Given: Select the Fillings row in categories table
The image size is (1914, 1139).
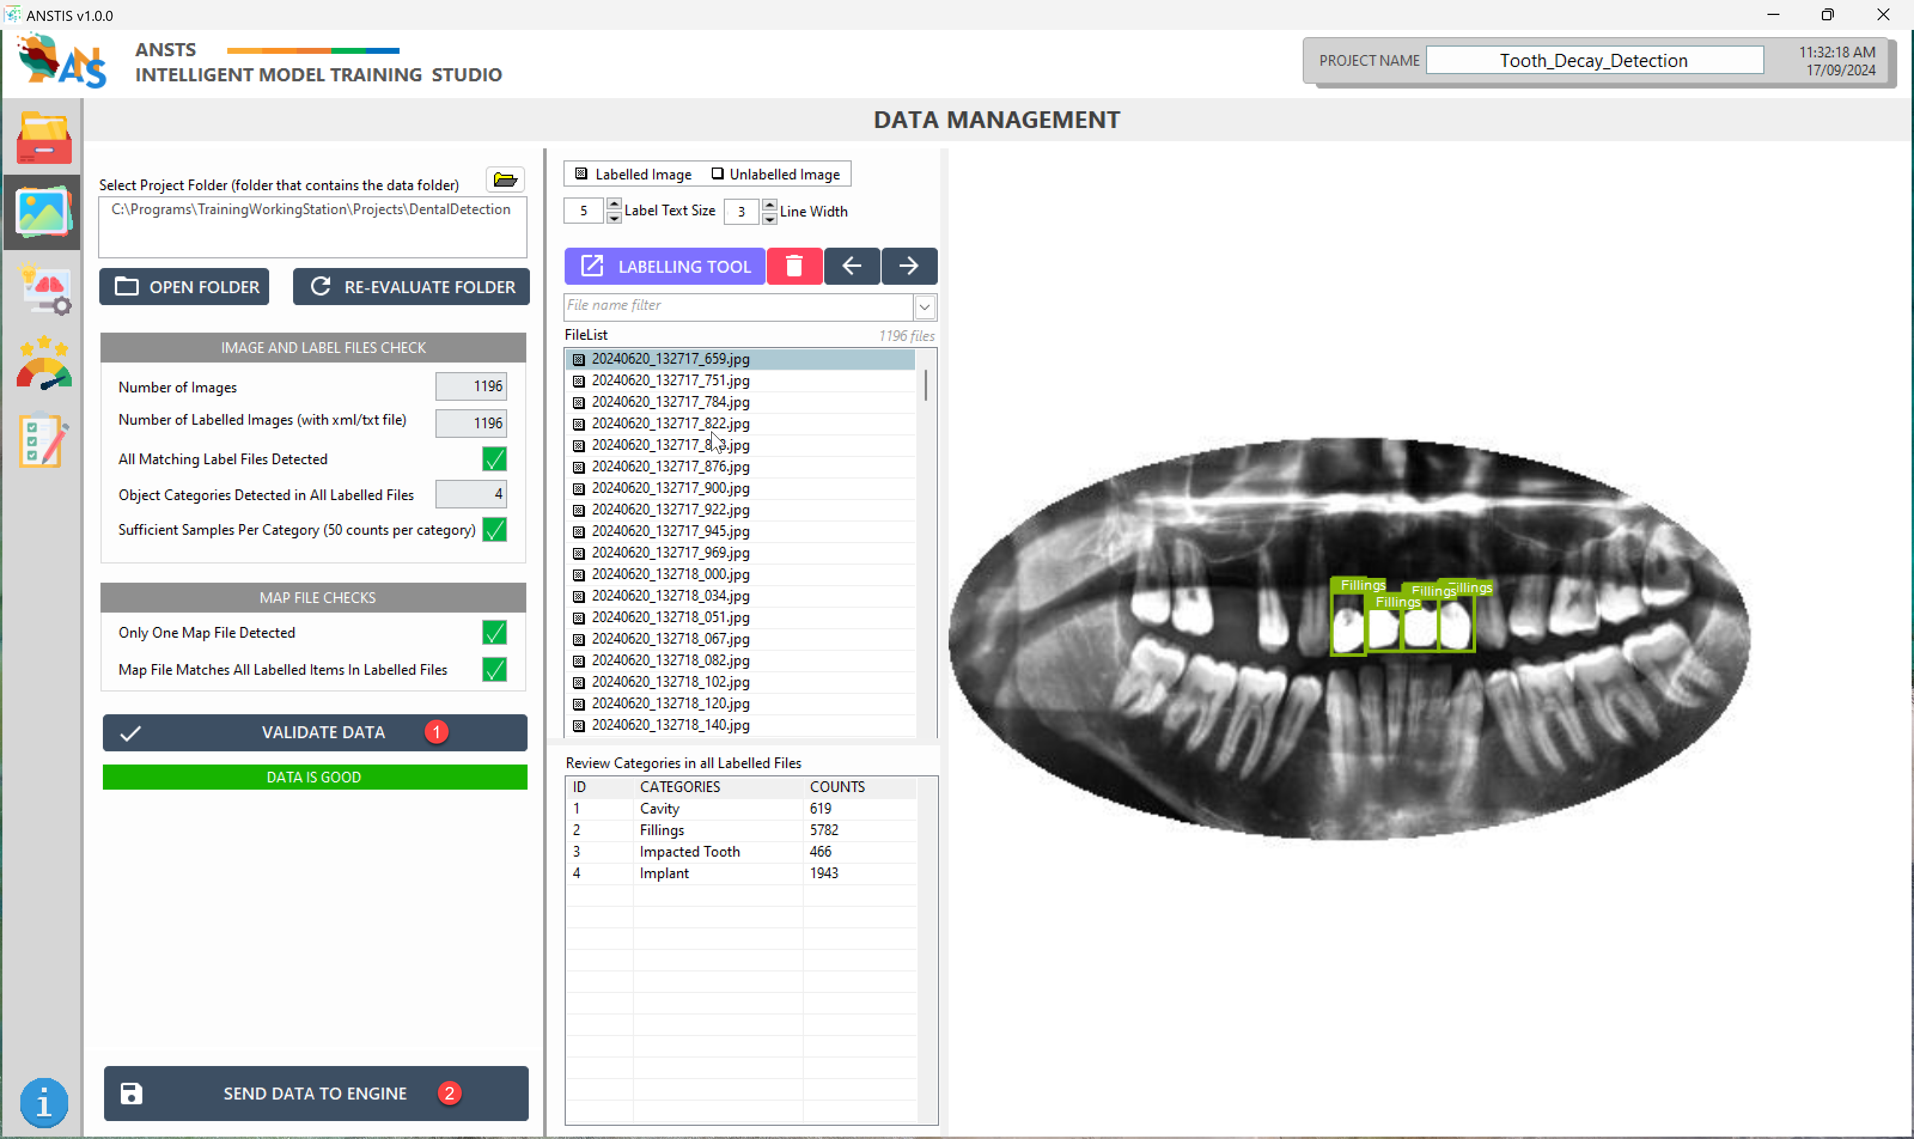Looking at the screenshot, I should (662, 830).
